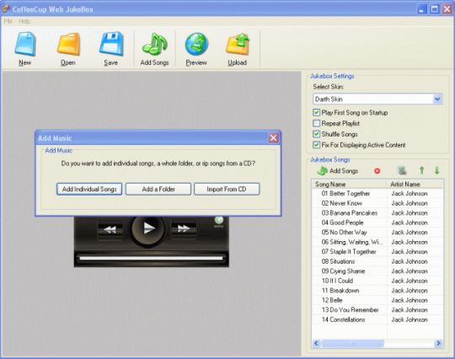Click the rewind button on the player skin
Screen dimensions: 455x359
coord(110,229)
